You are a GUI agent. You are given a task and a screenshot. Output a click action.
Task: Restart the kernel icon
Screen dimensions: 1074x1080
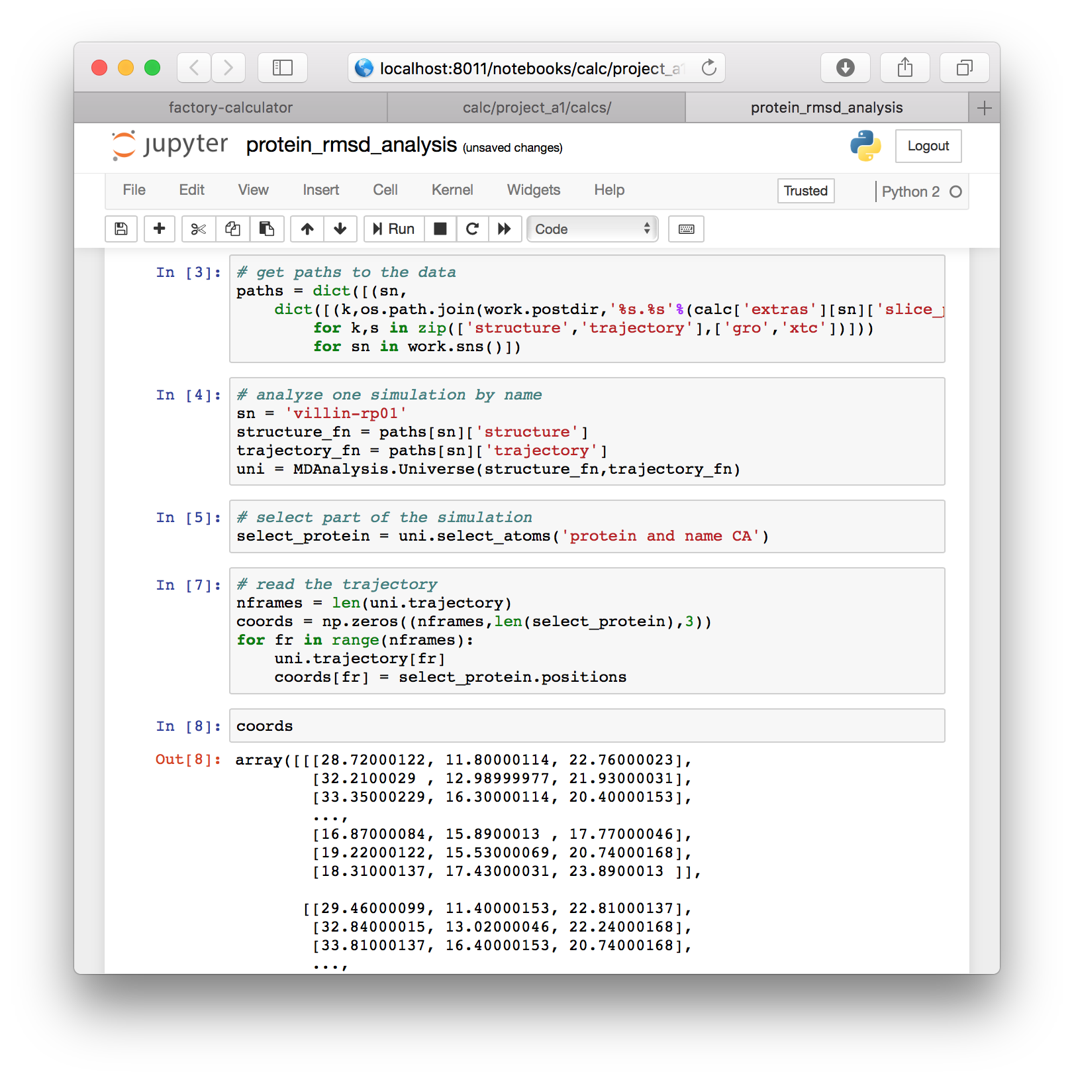(472, 229)
